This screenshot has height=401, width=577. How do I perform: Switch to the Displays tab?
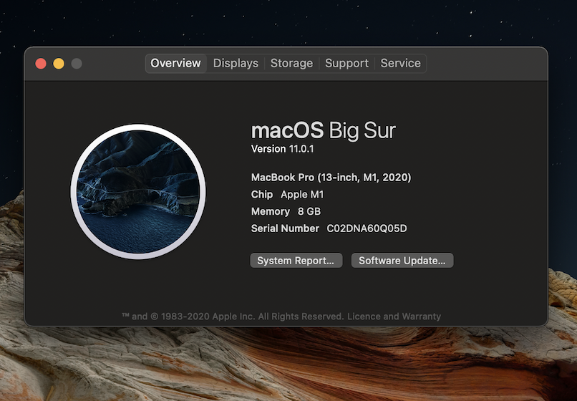click(236, 63)
